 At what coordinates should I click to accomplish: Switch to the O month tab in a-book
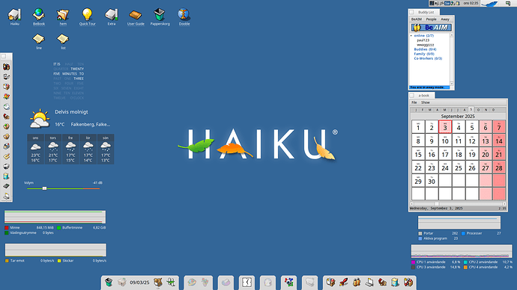pyautogui.click(x=478, y=110)
